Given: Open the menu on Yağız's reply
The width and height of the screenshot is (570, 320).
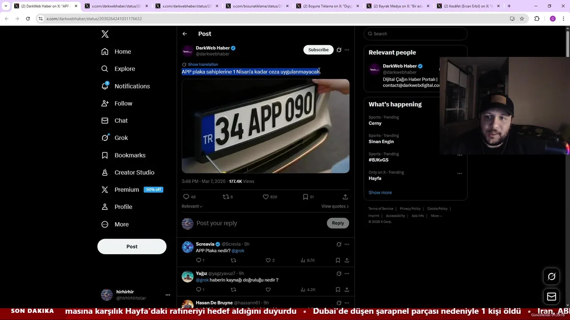Looking at the screenshot, I should tap(347, 273).
